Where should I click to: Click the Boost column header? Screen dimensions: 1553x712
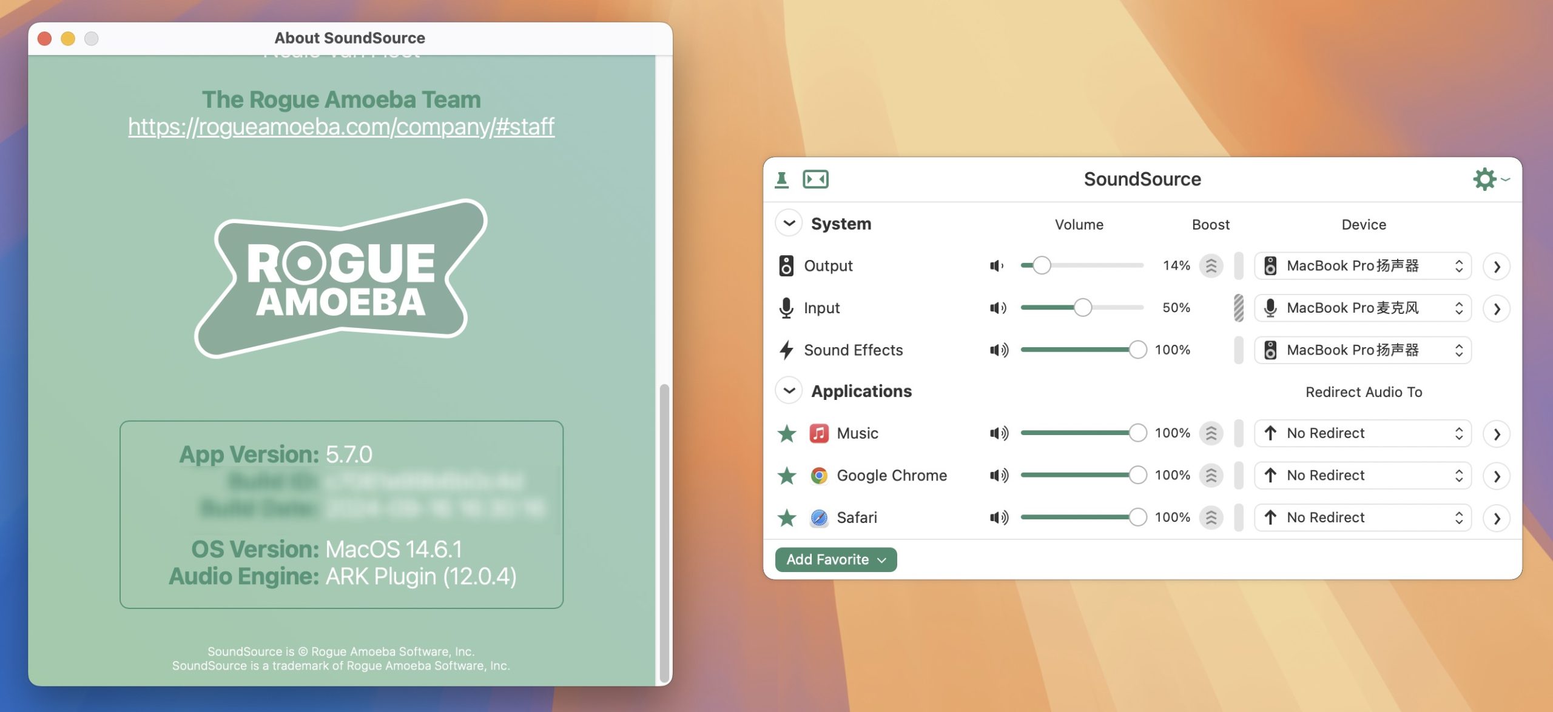click(1210, 225)
